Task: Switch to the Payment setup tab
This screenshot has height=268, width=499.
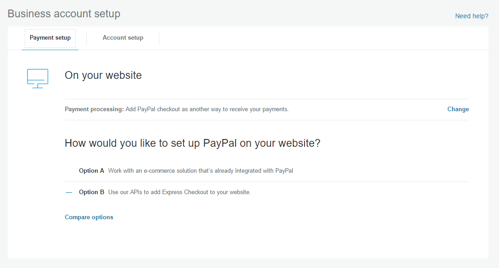Action: click(x=50, y=38)
